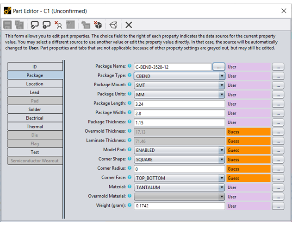The width and height of the screenshot is (292, 231).
Task: Click the Corner Radius field showing 0
Action: [180, 169]
